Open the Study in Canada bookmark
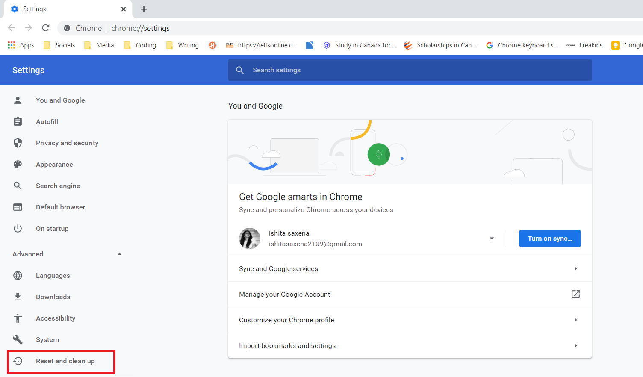 click(359, 45)
